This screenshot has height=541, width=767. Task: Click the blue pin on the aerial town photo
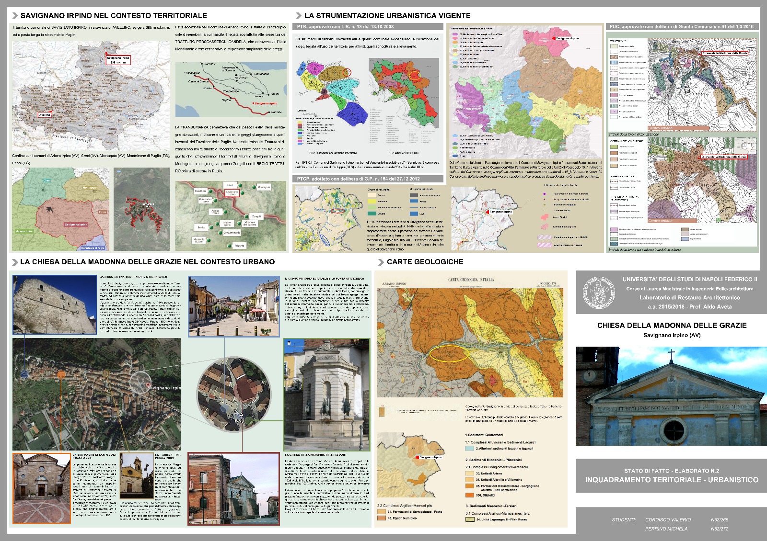coord(24,375)
